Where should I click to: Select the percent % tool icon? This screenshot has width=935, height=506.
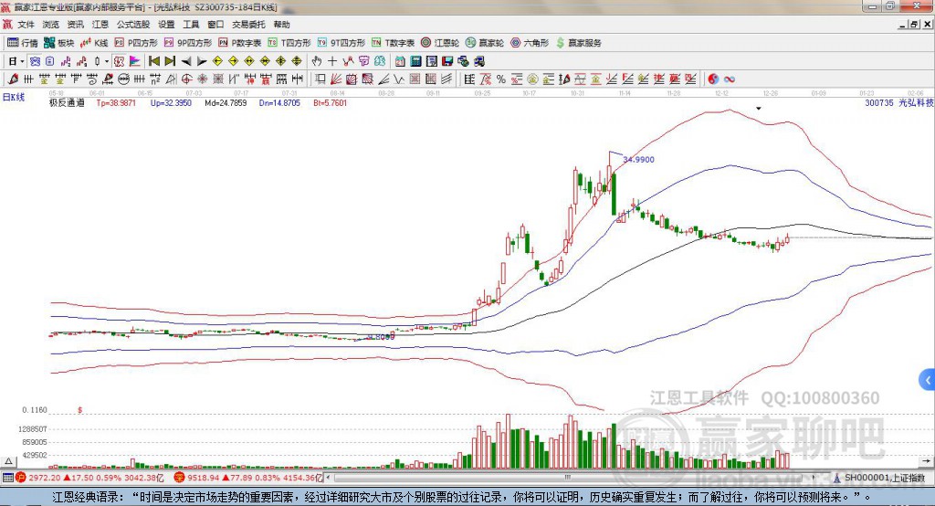(x=501, y=79)
